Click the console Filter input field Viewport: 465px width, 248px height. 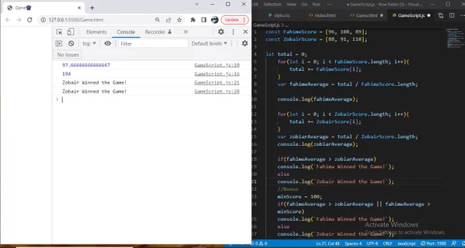point(153,44)
